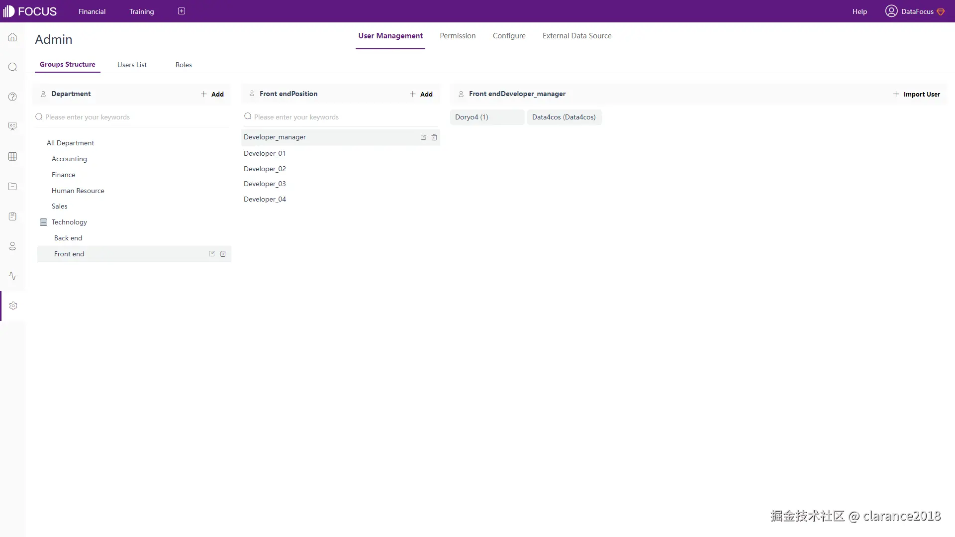Select the Technology department
955x537 pixels.
tap(69, 222)
